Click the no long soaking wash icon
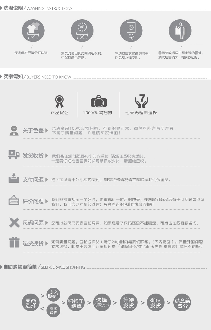This screenshot has height=330, width=211. (82, 31)
